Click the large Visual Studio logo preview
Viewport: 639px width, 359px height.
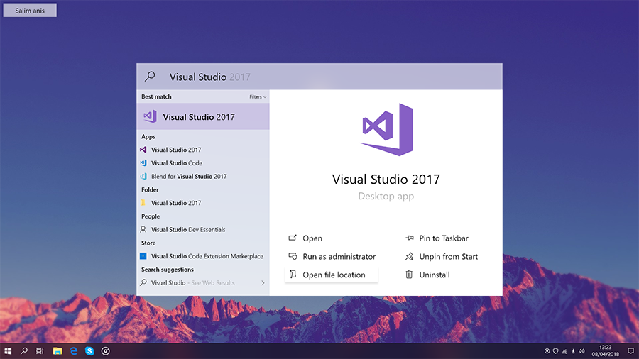[386, 129]
